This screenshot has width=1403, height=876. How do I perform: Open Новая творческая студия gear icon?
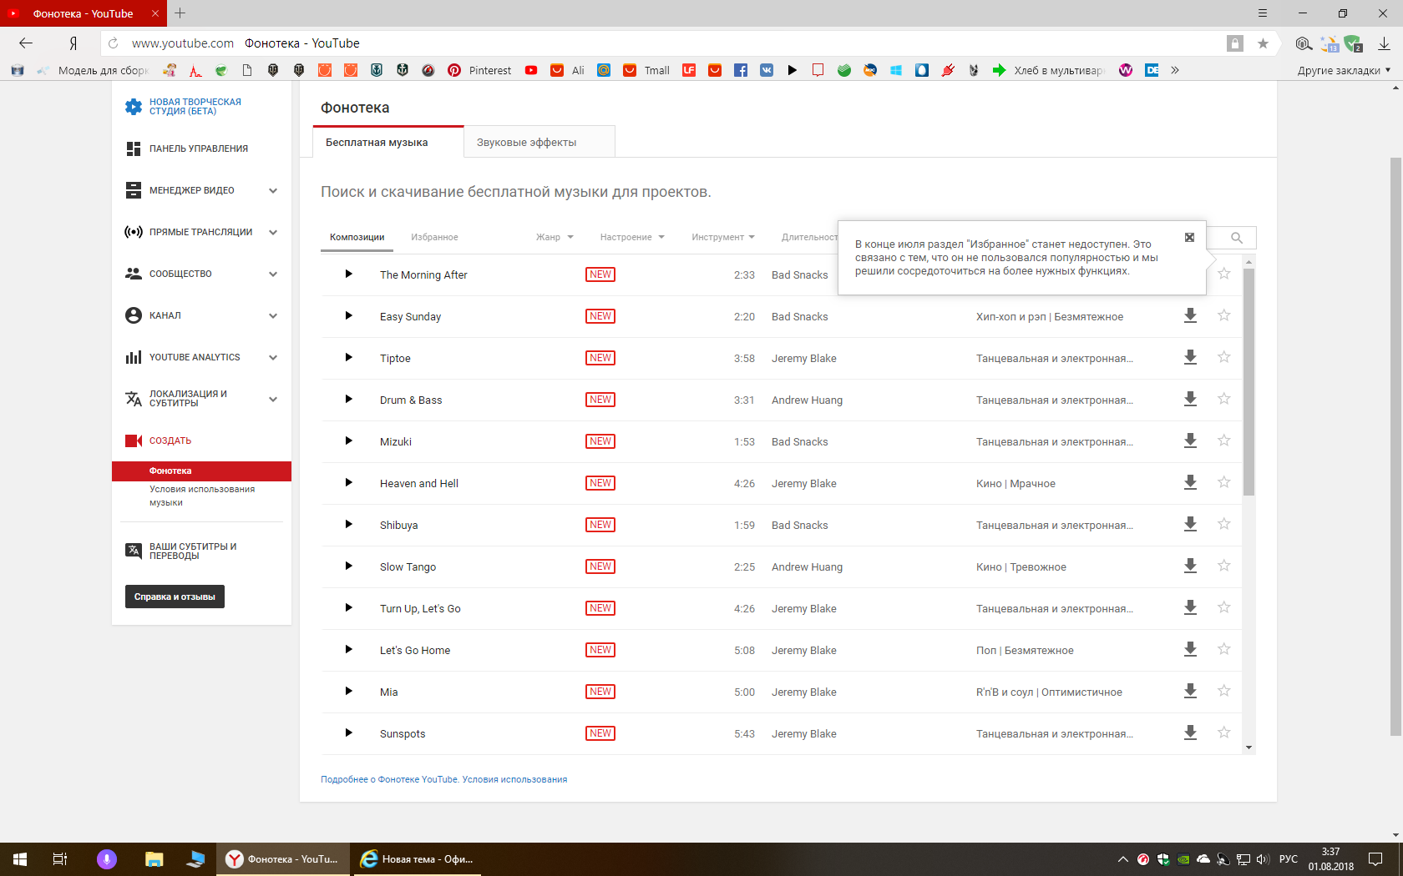tap(134, 107)
